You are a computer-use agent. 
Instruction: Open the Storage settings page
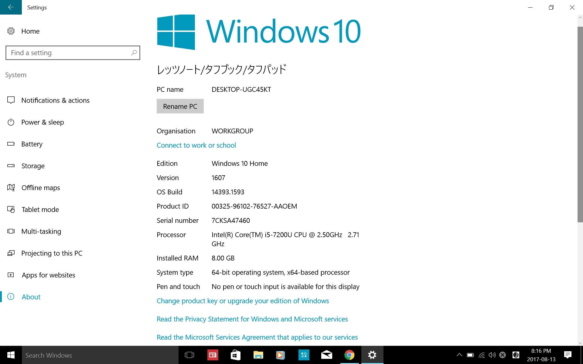pos(33,166)
